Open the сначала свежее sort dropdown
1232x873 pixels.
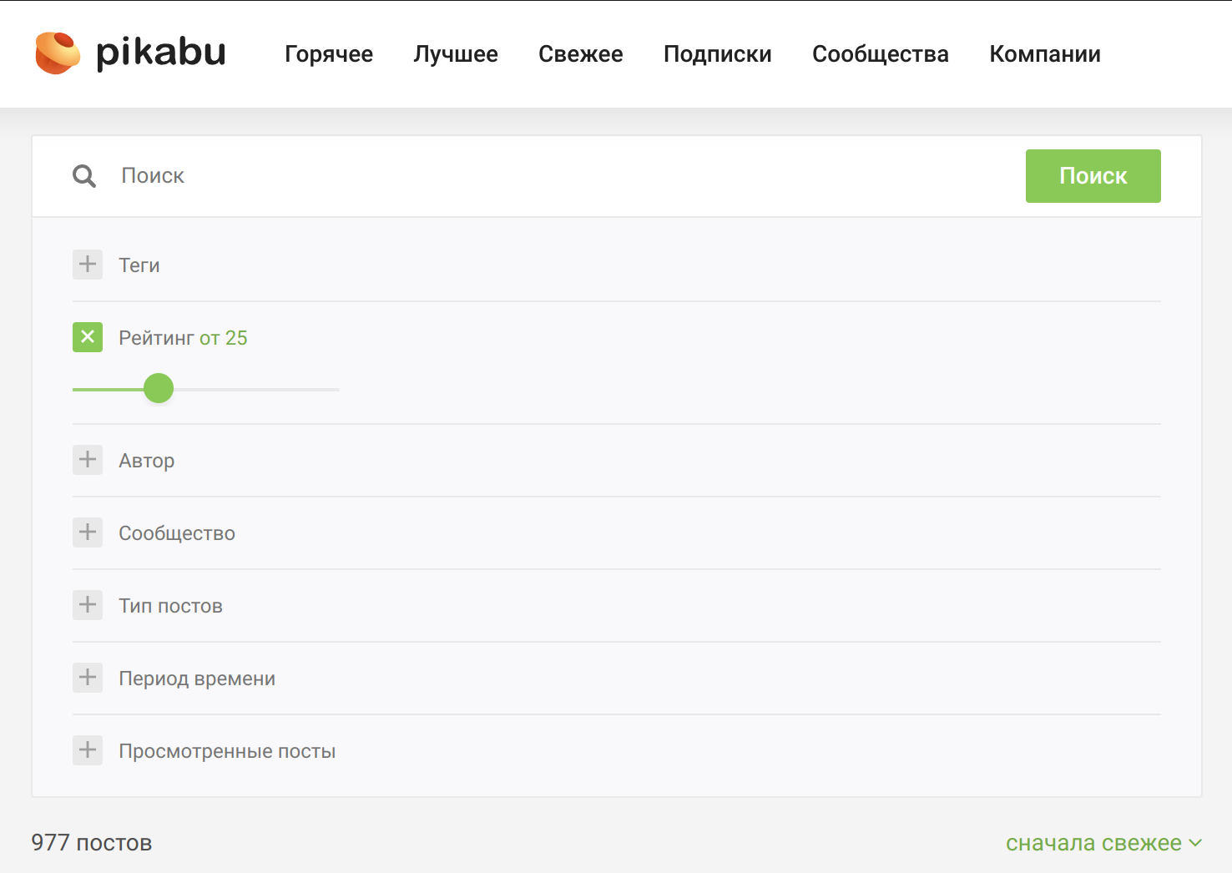point(1103,843)
